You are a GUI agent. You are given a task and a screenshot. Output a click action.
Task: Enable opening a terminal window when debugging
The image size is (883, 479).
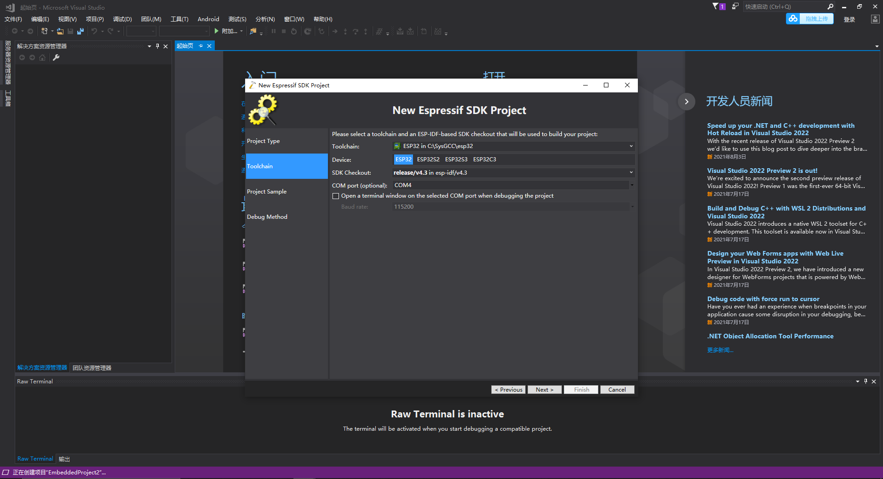coord(336,196)
